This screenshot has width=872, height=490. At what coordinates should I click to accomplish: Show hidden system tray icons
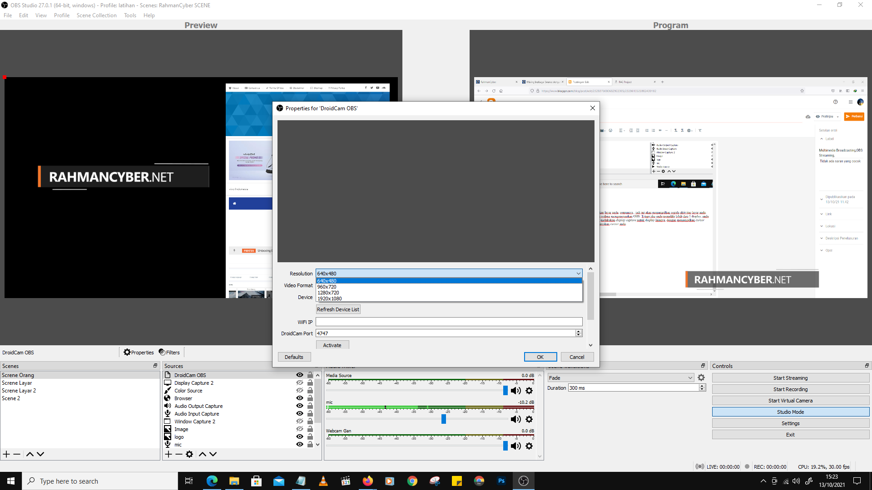[763, 481]
